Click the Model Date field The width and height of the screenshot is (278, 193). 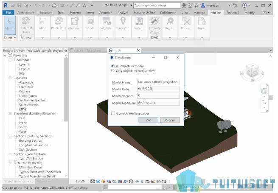point(158,89)
